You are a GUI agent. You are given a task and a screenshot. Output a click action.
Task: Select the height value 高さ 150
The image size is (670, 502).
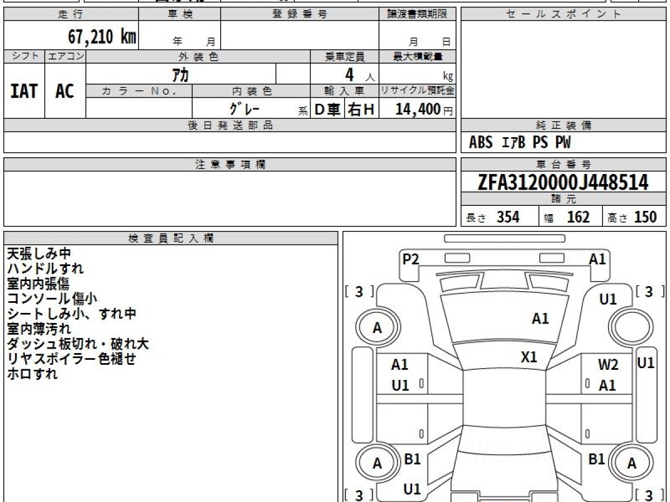(x=633, y=217)
